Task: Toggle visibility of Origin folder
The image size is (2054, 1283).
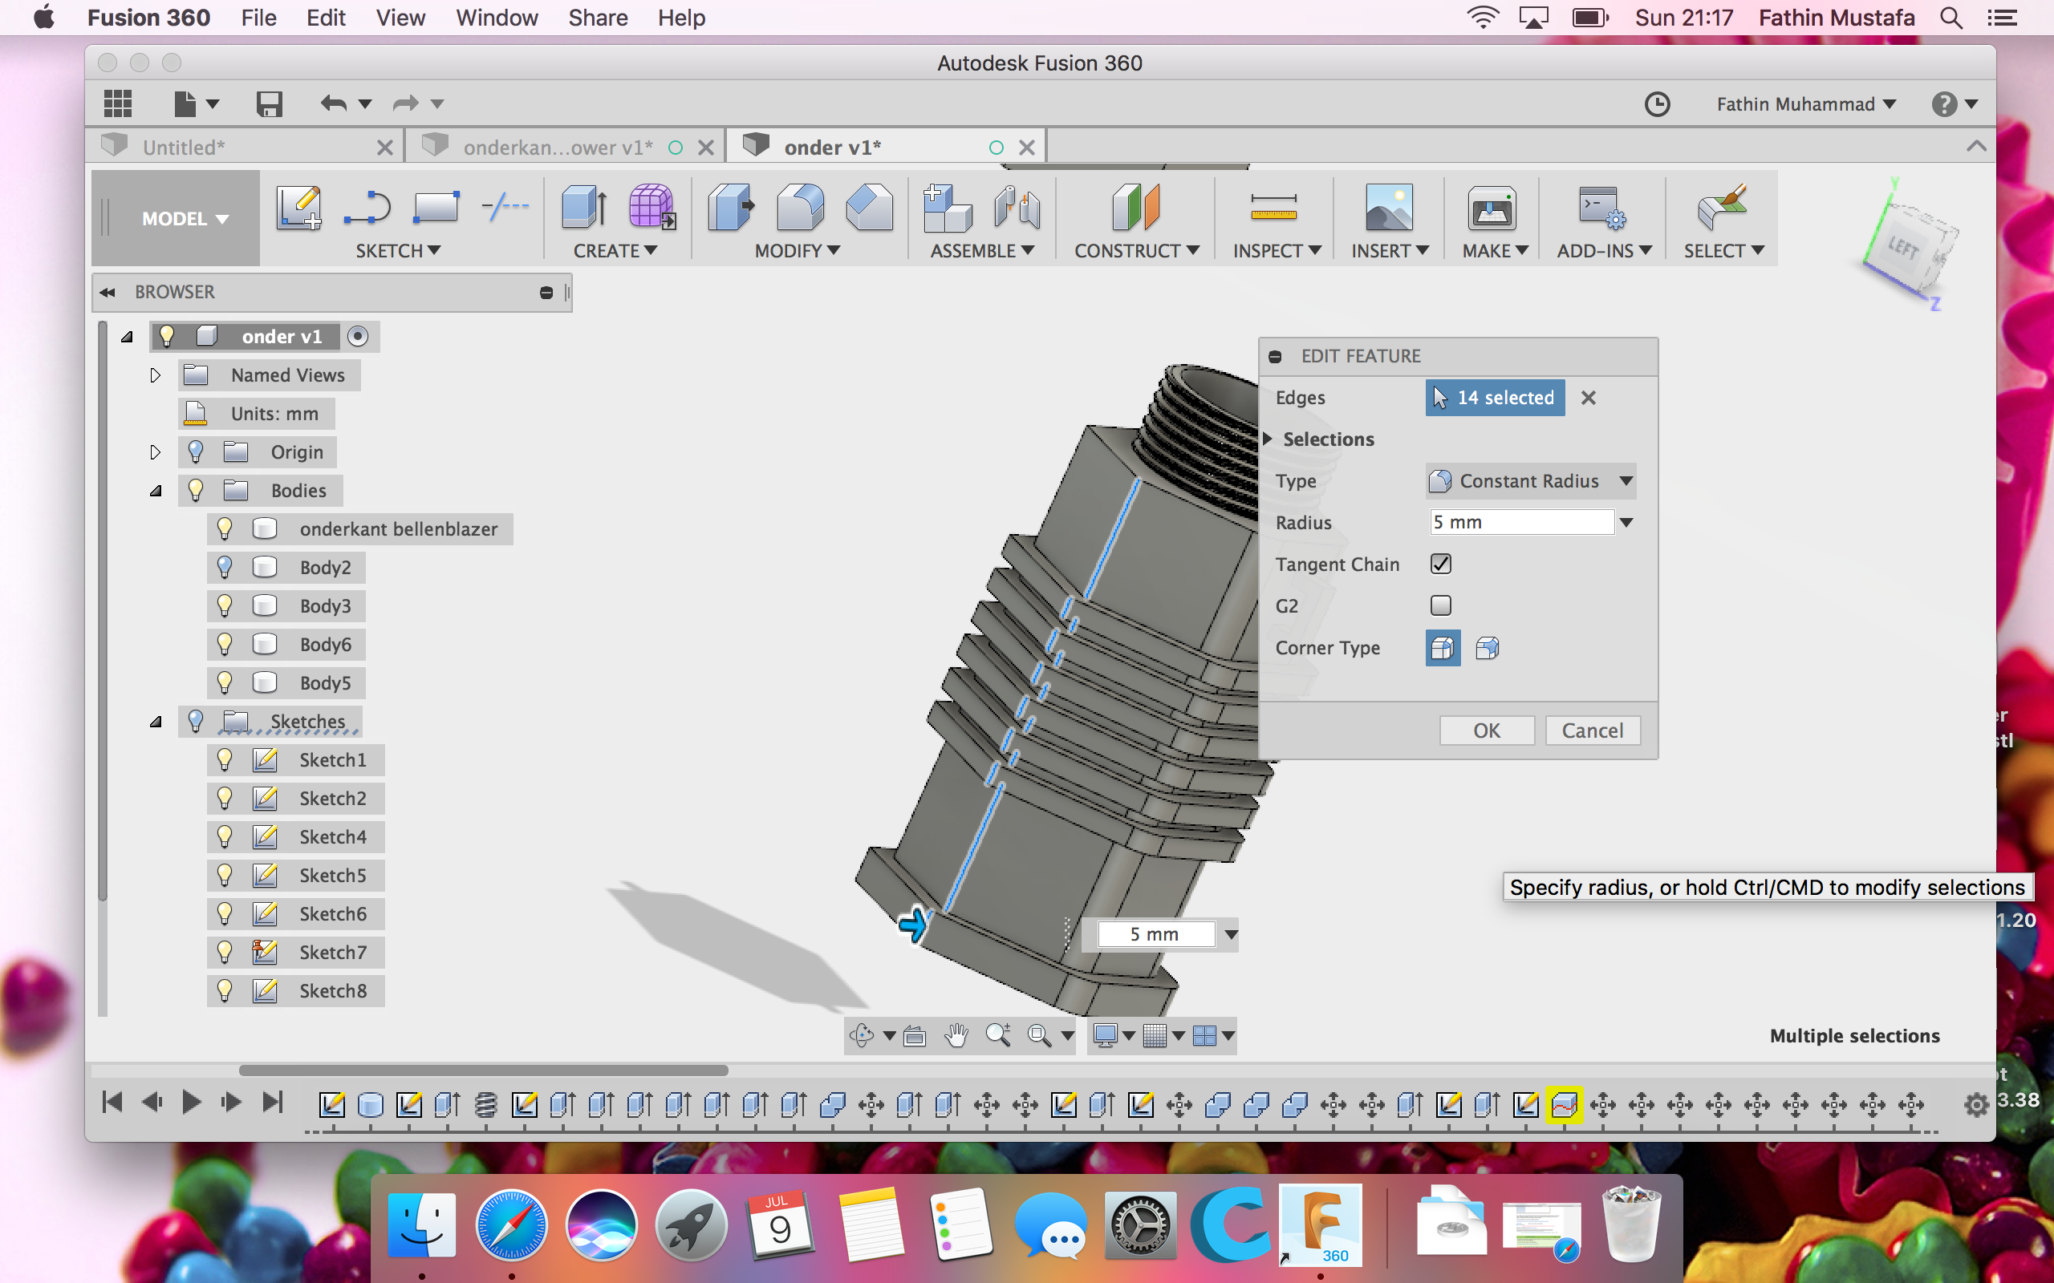Action: click(x=195, y=451)
